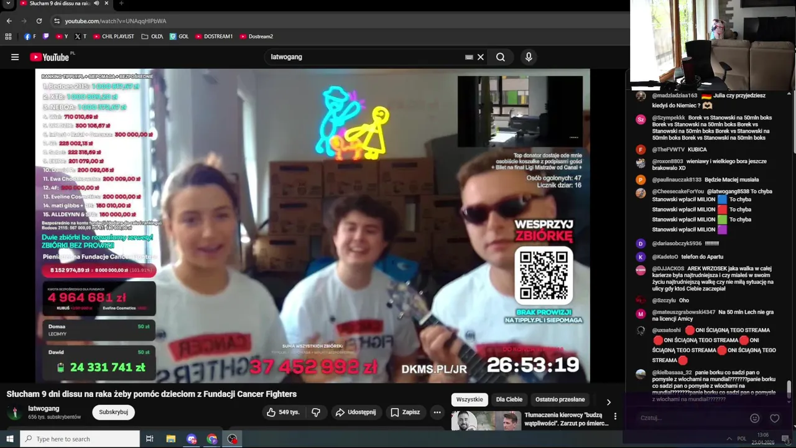Open the Discord taskbar icon
The image size is (796, 448).
tap(192, 439)
